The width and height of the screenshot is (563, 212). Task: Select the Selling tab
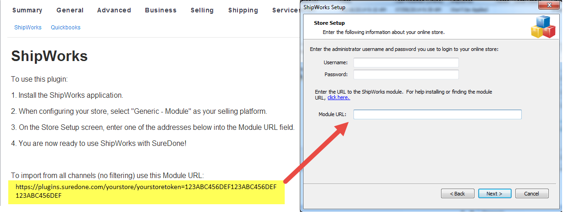[x=202, y=10]
